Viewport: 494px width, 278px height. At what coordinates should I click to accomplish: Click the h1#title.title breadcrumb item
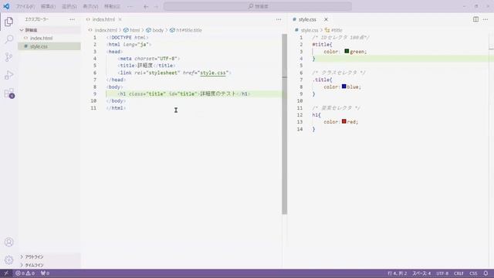click(188, 30)
